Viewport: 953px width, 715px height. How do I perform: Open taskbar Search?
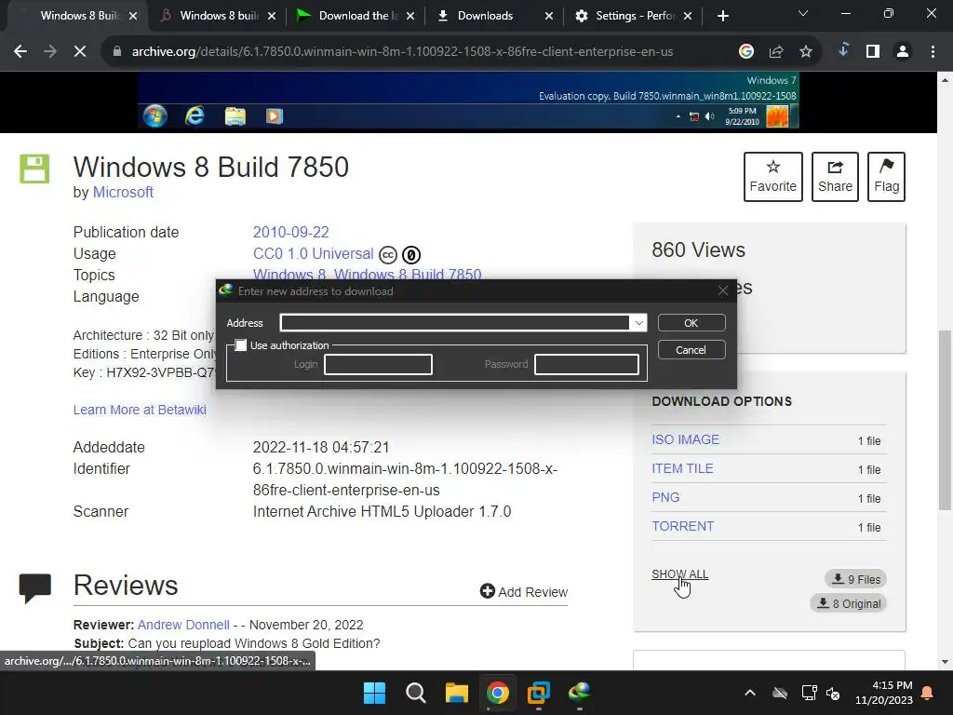click(x=416, y=693)
